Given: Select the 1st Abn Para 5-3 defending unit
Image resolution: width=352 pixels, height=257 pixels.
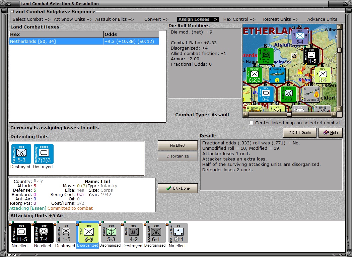Looking at the screenshot, I should click(x=21, y=154).
